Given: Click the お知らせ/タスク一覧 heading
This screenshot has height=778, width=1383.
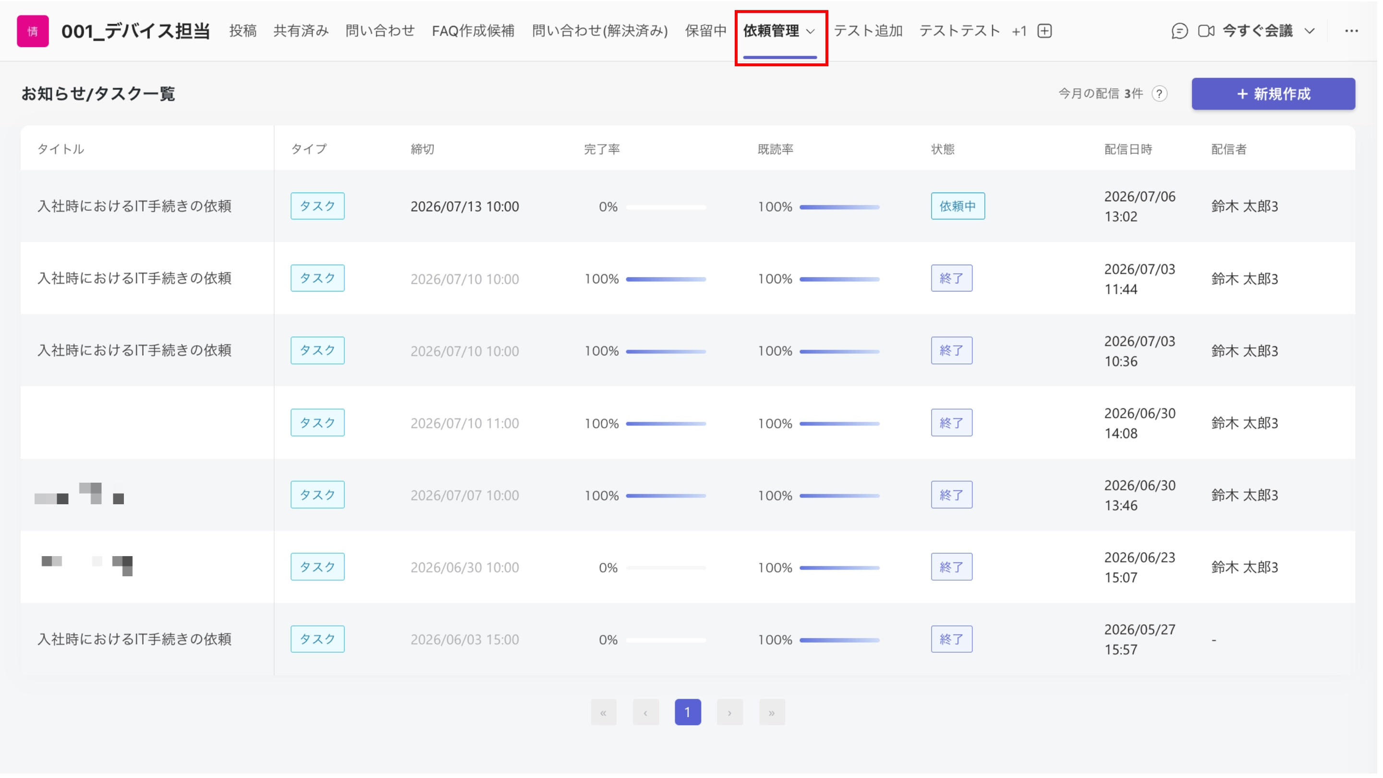Looking at the screenshot, I should (98, 94).
